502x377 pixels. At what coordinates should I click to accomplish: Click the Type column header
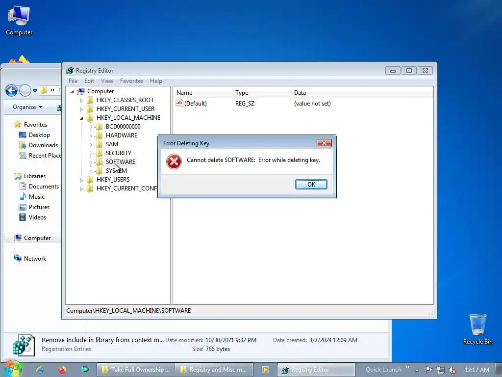point(261,93)
